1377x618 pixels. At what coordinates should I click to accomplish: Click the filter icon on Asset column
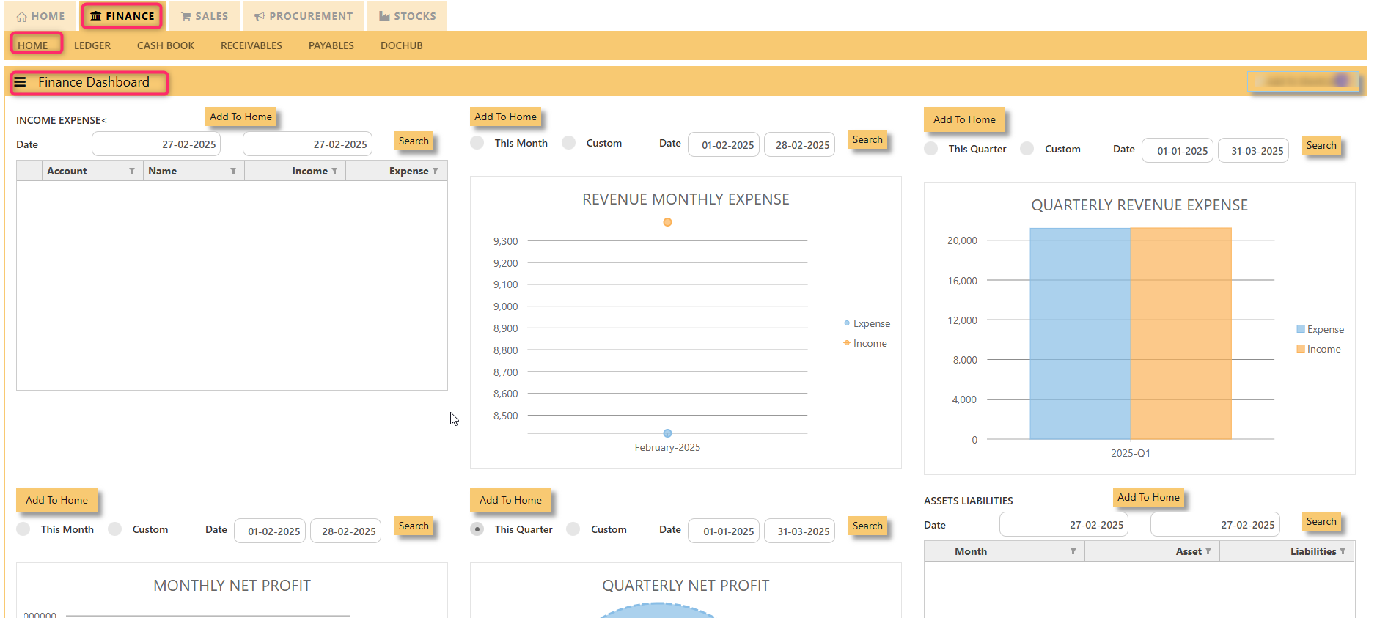click(x=1208, y=551)
